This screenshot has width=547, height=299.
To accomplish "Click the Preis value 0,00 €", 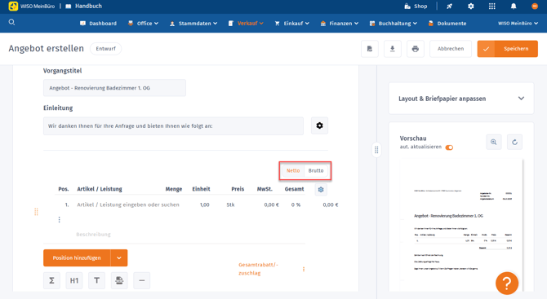I will 271,204.
